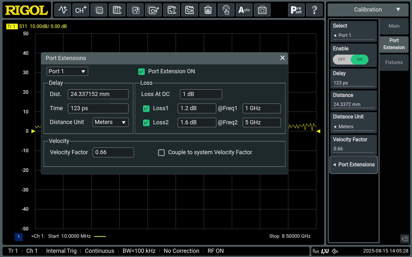Click the add trace icon in toolbar
This screenshot has width=412, height=257.
pos(62,10)
